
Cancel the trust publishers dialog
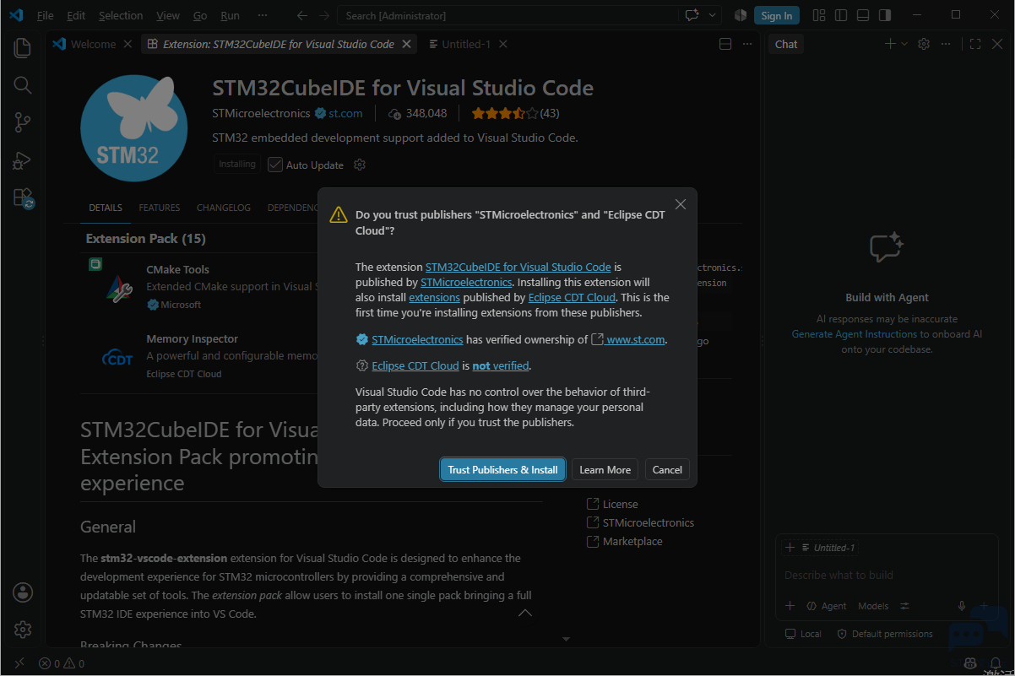click(x=667, y=470)
